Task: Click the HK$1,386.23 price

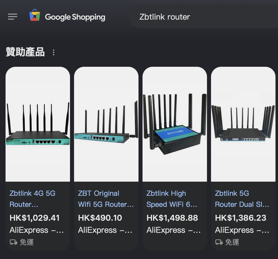Action: click(241, 218)
